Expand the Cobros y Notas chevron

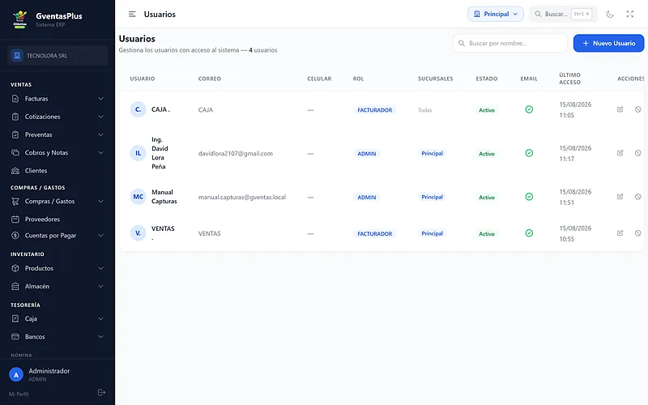[100, 152]
